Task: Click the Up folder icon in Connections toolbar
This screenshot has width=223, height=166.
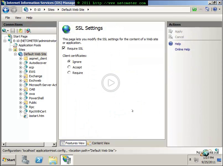Action: (x=20, y=31)
